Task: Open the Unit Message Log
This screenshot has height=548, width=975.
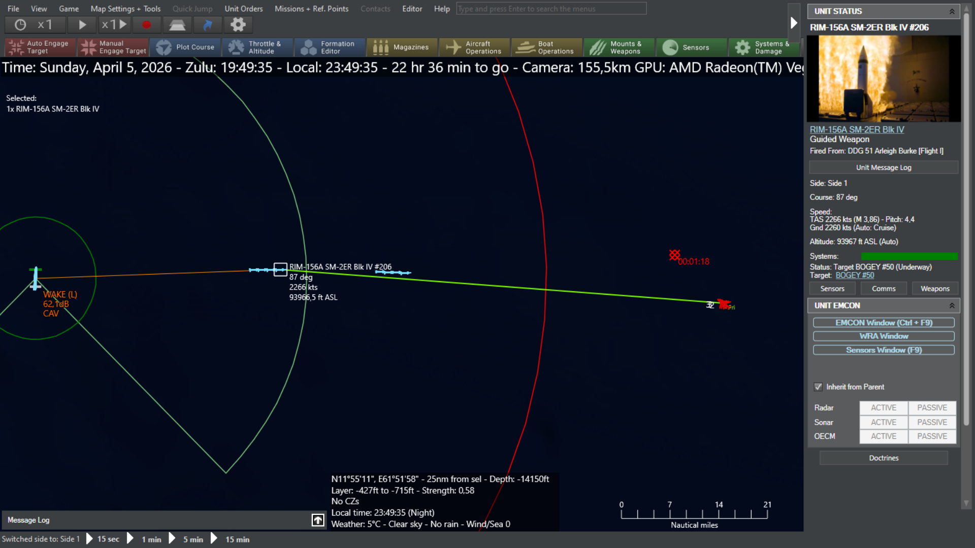Action: (x=884, y=167)
